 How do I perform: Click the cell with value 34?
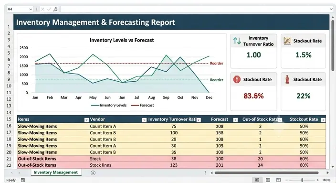(x=261, y=165)
